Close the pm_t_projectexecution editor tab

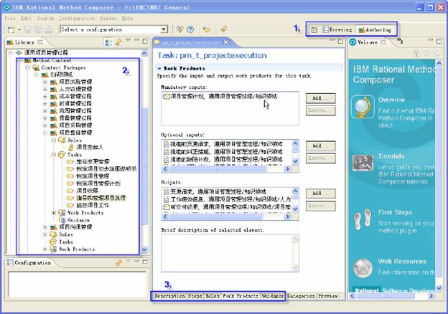[225, 42]
